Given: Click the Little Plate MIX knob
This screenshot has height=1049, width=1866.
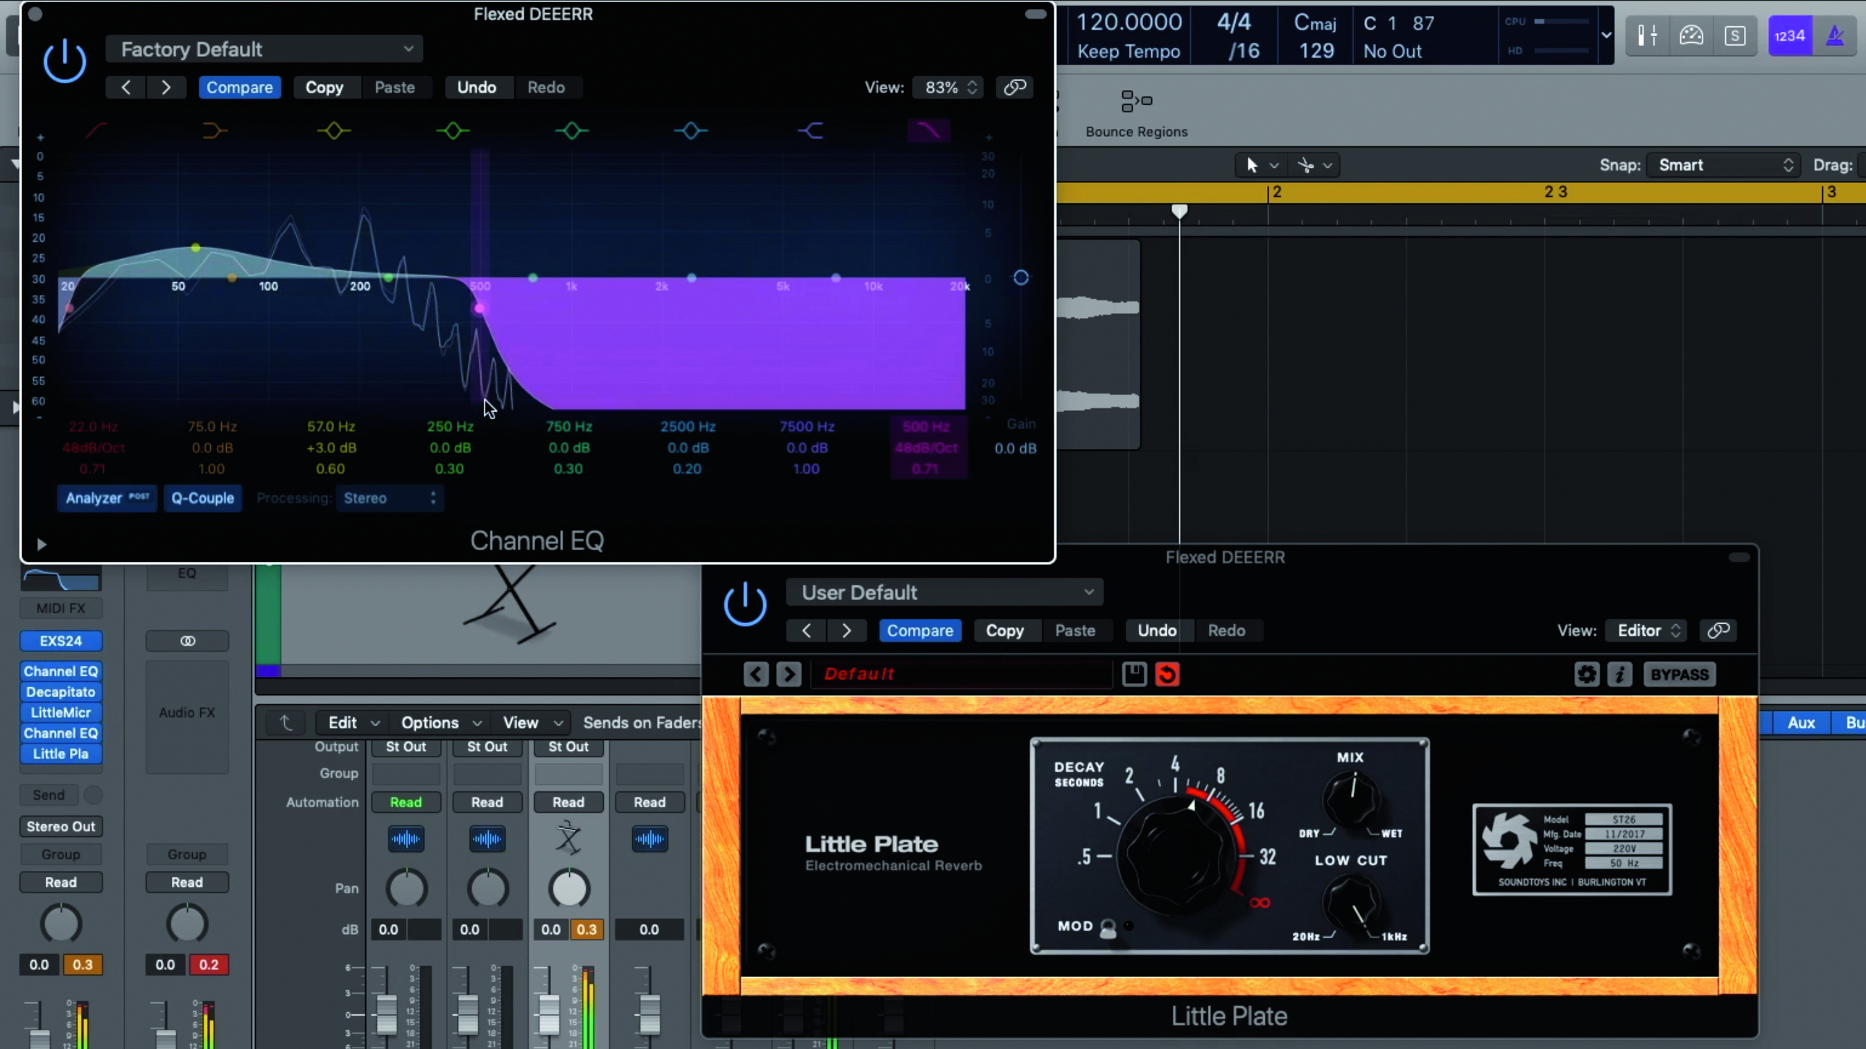Looking at the screenshot, I should (1351, 797).
